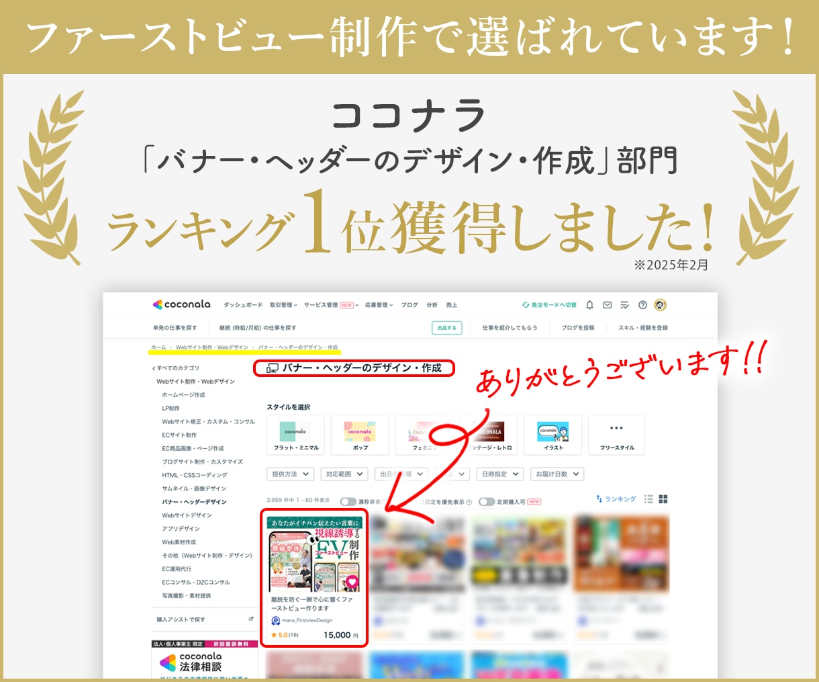Select ECサイト制作 in sidebar
This screenshot has height=682, width=819.
(x=179, y=435)
